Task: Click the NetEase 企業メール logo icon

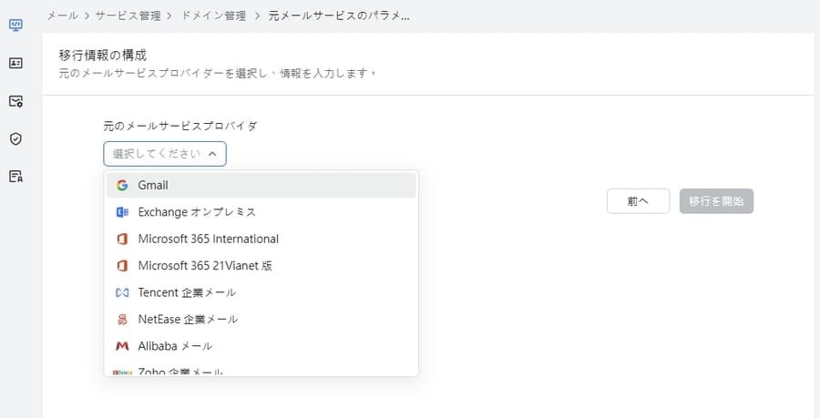Action: pos(122,320)
